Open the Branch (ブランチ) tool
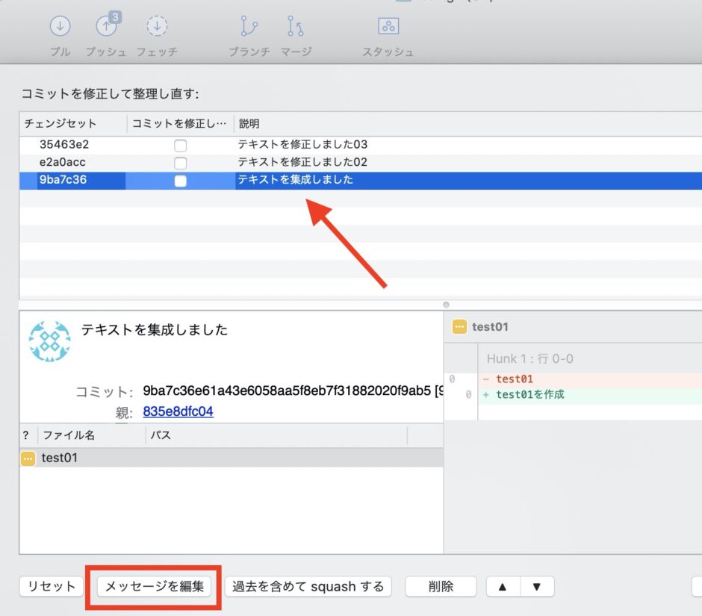The height and width of the screenshot is (616, 702). tap(249, 26)
